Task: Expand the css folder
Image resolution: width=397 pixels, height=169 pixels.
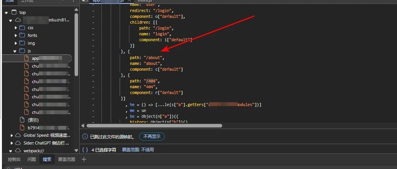Action: pos(16,28)
